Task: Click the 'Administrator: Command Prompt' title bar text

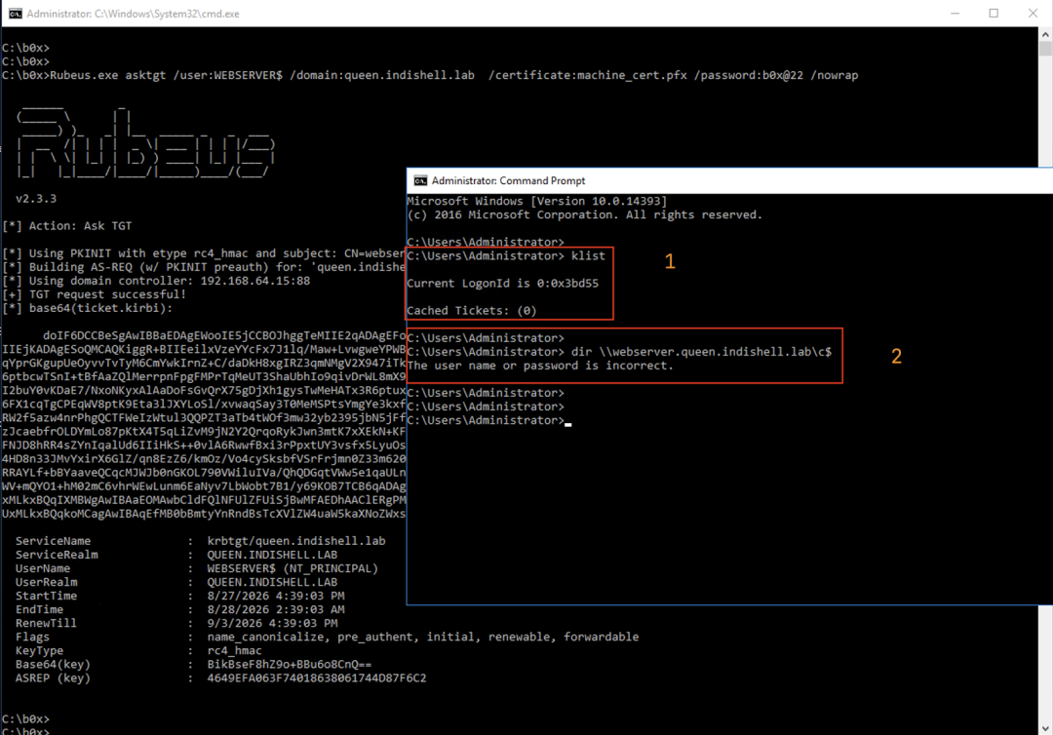Action: [508, 180]
